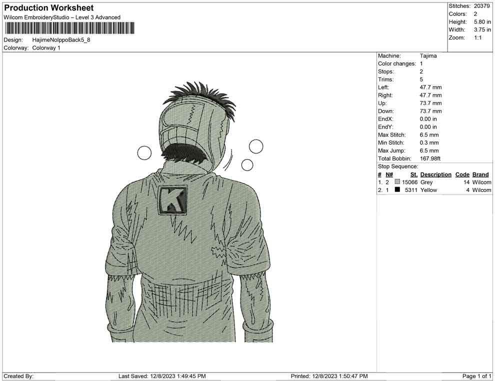The width and height of the screenshot is (495, 381).
Task: Click the Created By footer label
Action: tap(18, 376)
